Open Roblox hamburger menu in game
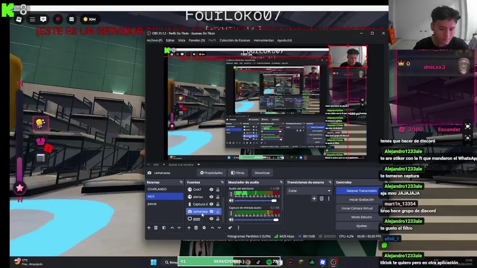This screenshot has width=477, height=268. point(32,19)
